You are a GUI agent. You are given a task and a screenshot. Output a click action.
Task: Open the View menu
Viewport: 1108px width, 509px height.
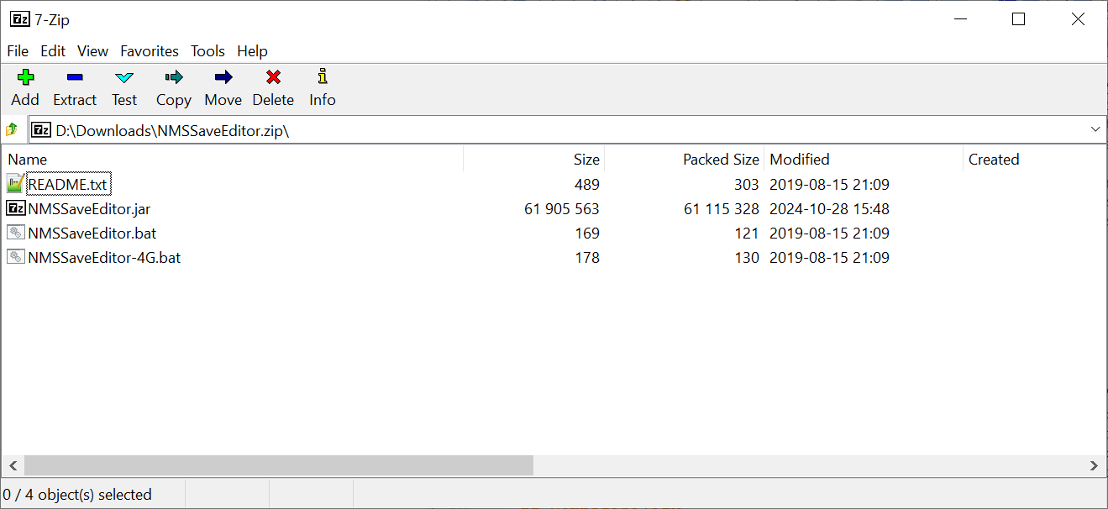(92, 50)
